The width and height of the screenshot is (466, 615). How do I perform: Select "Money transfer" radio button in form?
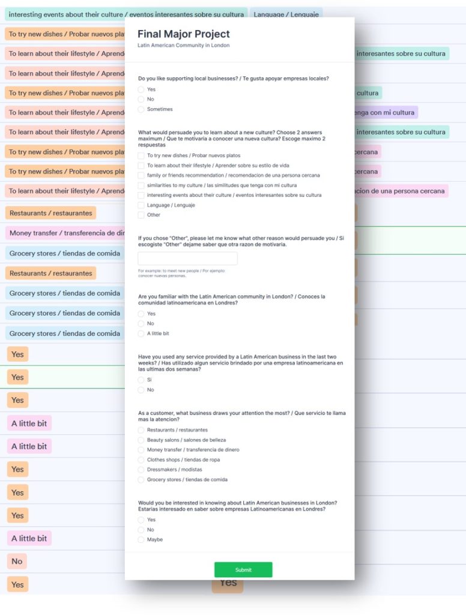141,450
